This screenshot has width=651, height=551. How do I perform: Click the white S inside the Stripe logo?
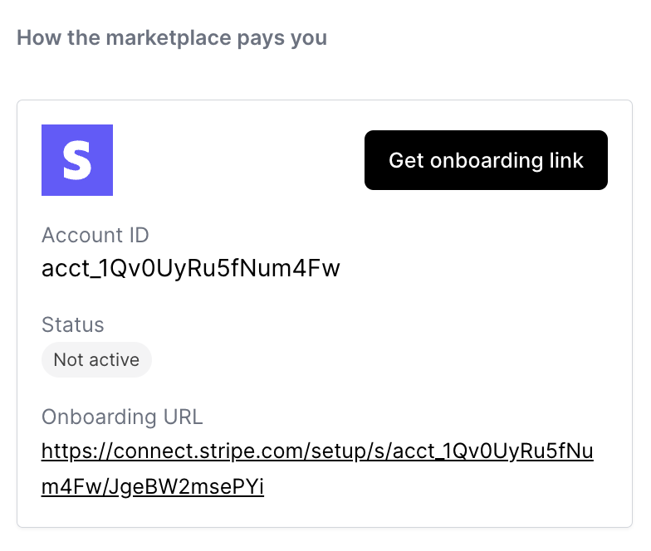77,161
